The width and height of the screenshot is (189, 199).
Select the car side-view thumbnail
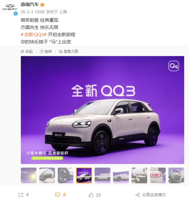coord(102,175)
